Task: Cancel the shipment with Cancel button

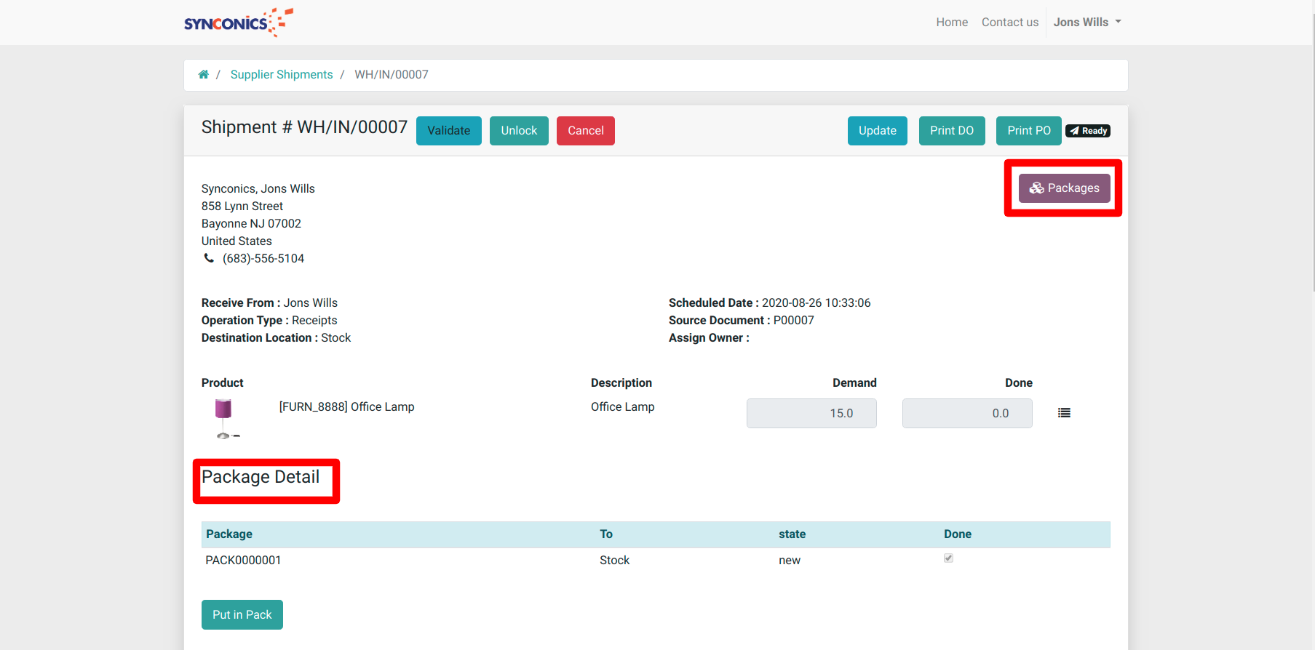Action: point(585,131)
